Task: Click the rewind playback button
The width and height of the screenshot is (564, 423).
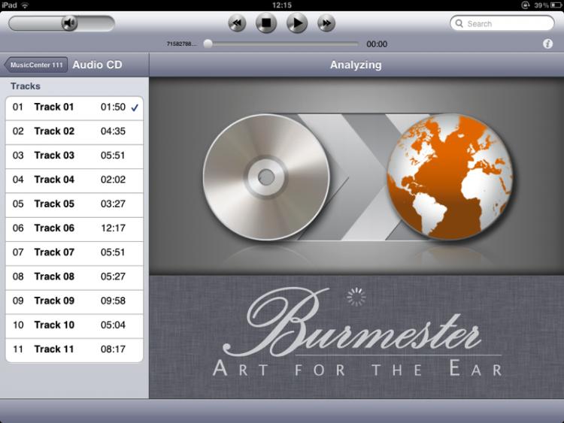Action: tap(237, 23)
